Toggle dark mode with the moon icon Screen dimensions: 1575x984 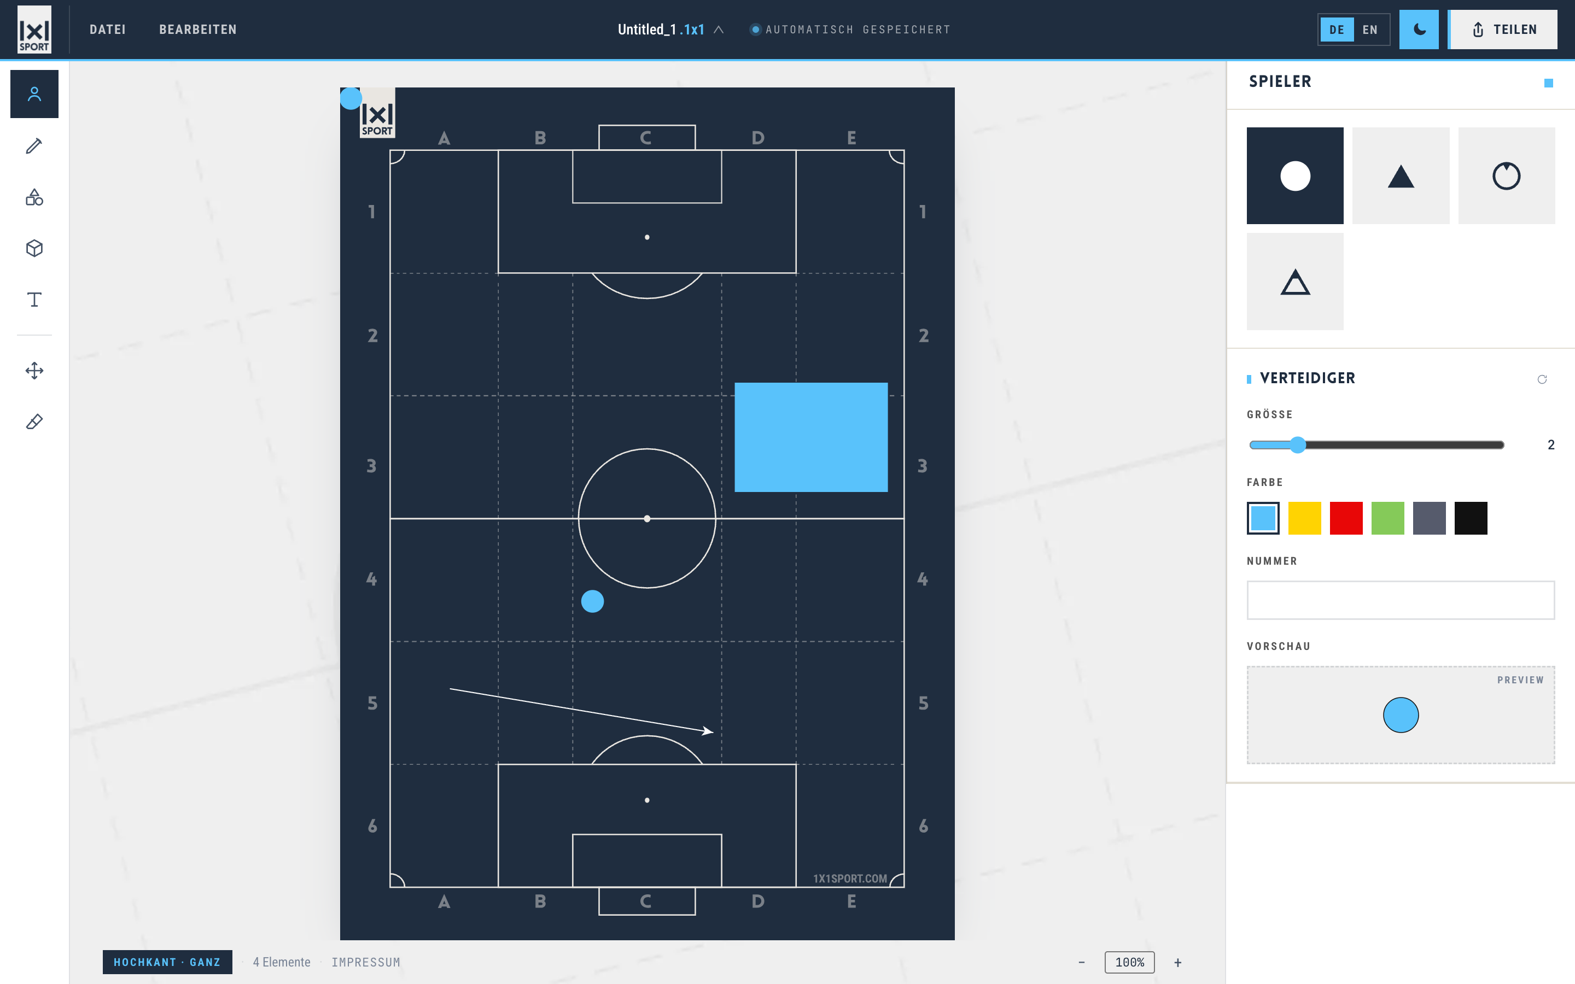click(1419, 30)
